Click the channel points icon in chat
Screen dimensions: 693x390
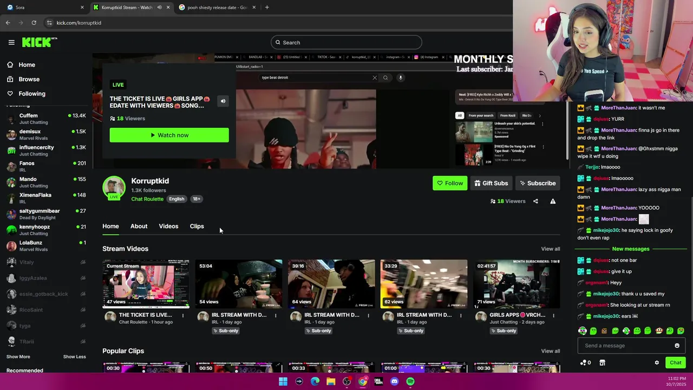point(585,363)
